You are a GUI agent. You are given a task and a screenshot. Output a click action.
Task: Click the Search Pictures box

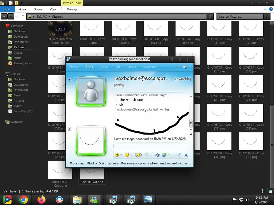coord(240,17)
